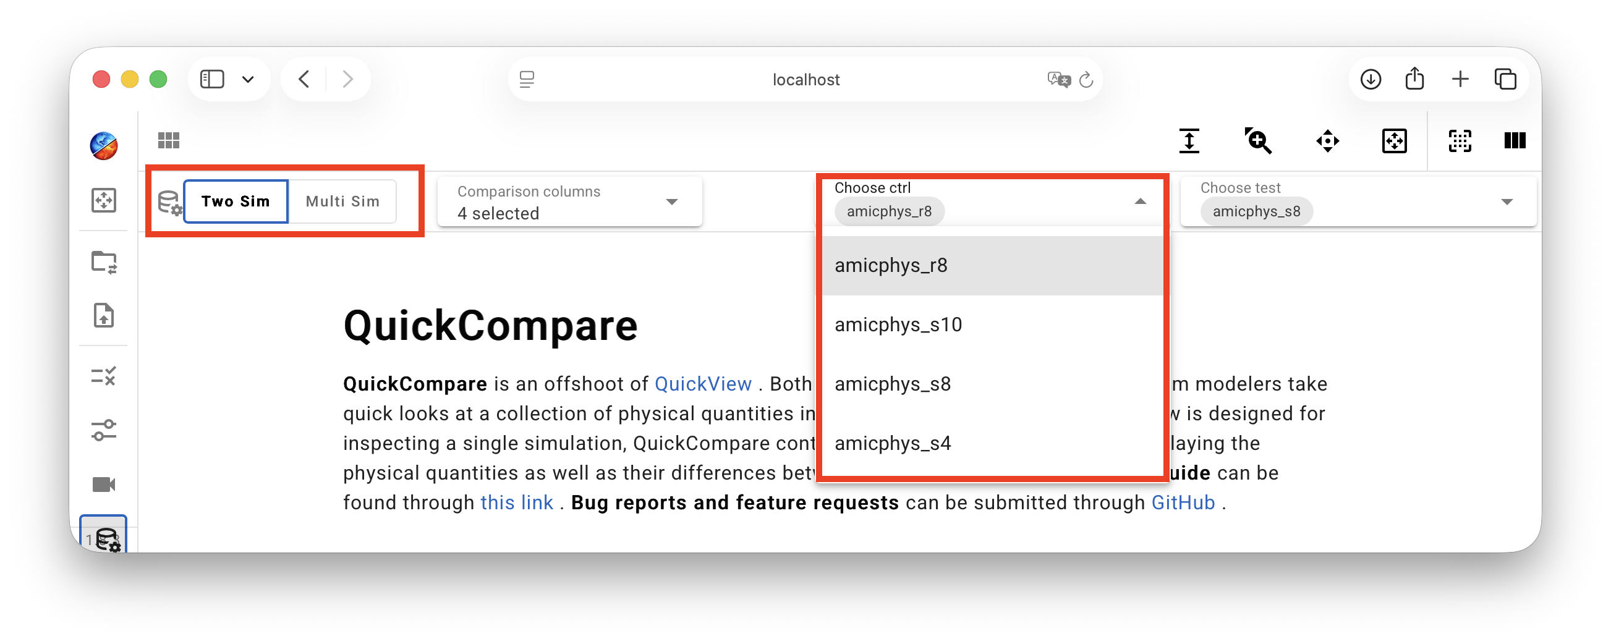Open the sliders settings sidebar icon
The width and height of the screenshot is (1611, 644).
click(104, 431)
